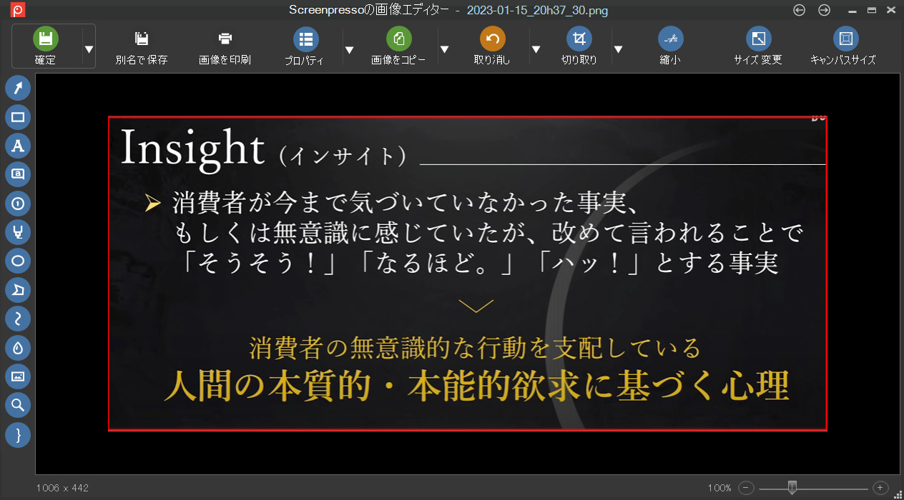Viewport: 904px width, 500px height.
Task: Click the window resize grip in the corner
Action: point(898,494)
